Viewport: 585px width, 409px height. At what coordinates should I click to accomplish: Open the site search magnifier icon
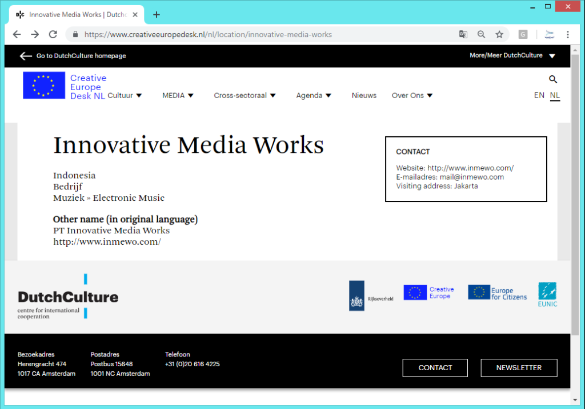pyautogui.click(x=553, y=79)
